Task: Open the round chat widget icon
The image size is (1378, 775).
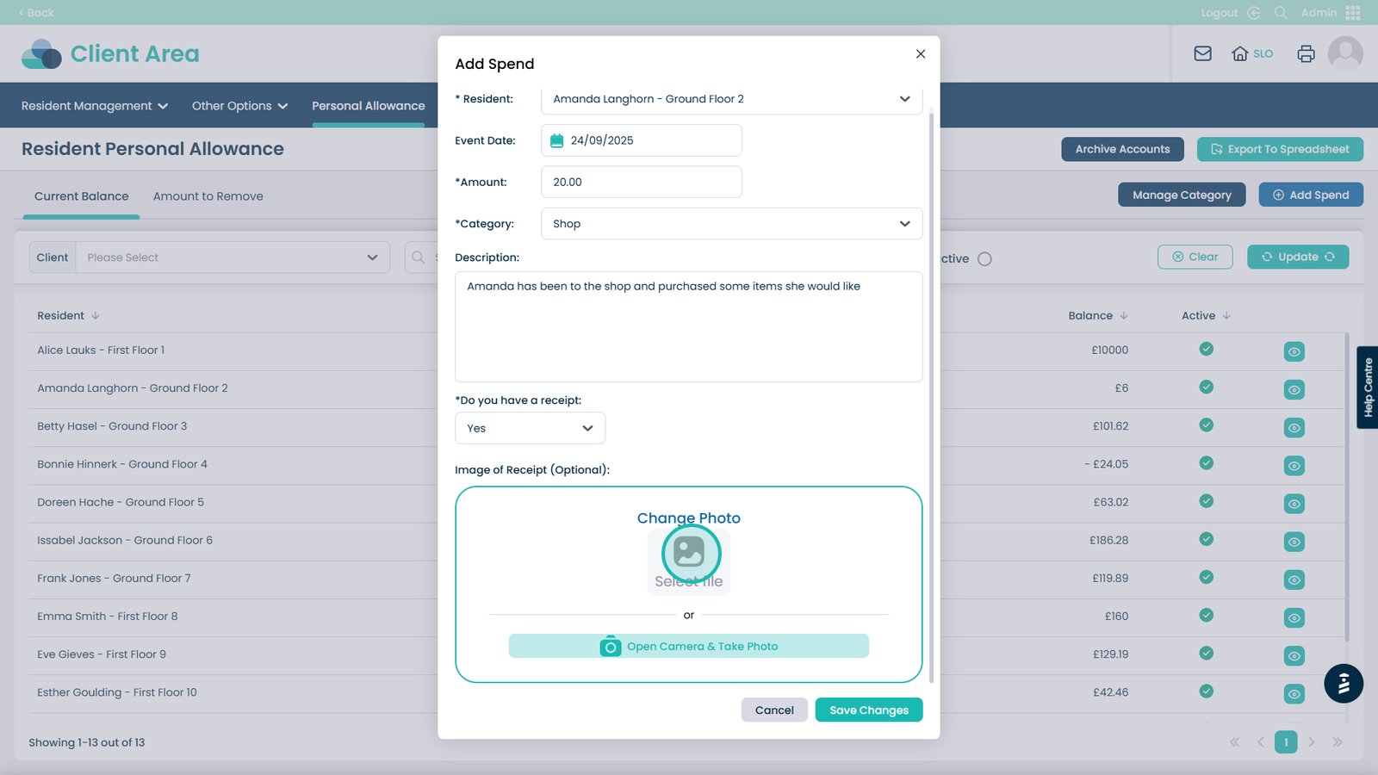Action: [x=1343, y=684]
